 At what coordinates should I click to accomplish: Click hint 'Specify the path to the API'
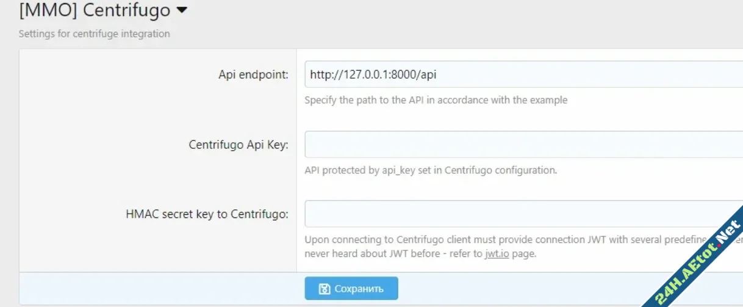point(436,100)
